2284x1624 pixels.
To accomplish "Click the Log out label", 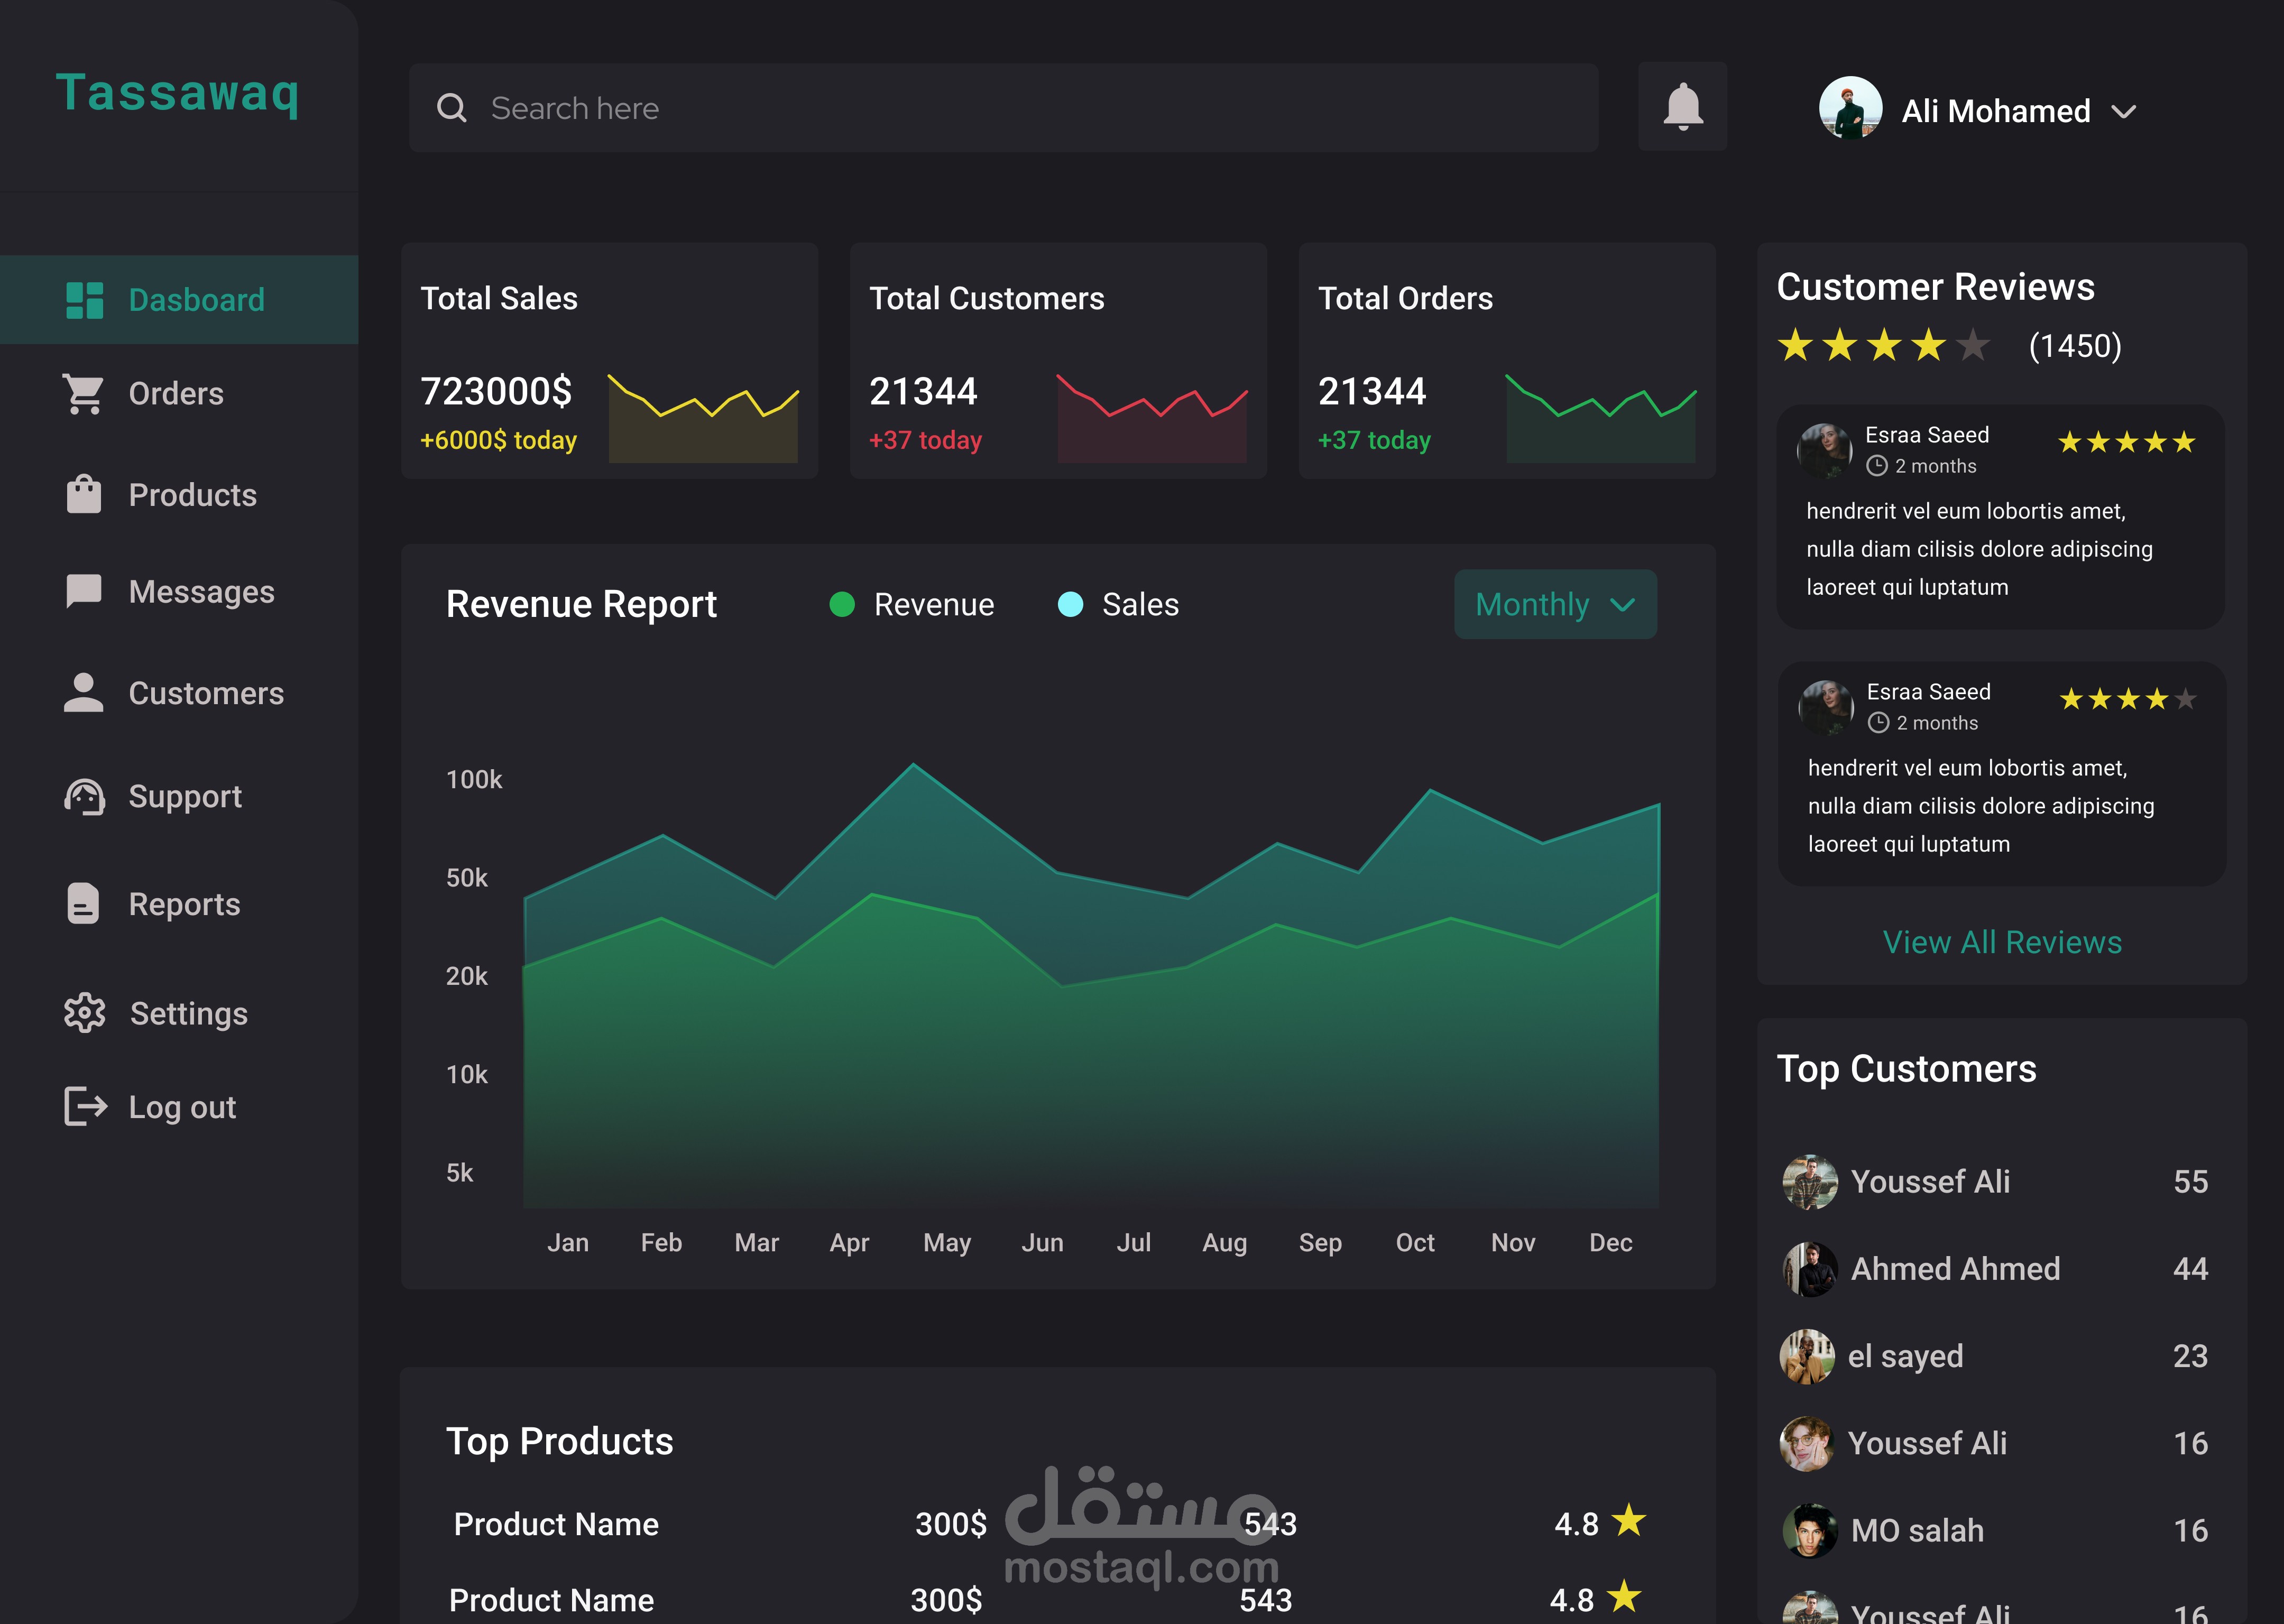I will [x=182, y=1108].
